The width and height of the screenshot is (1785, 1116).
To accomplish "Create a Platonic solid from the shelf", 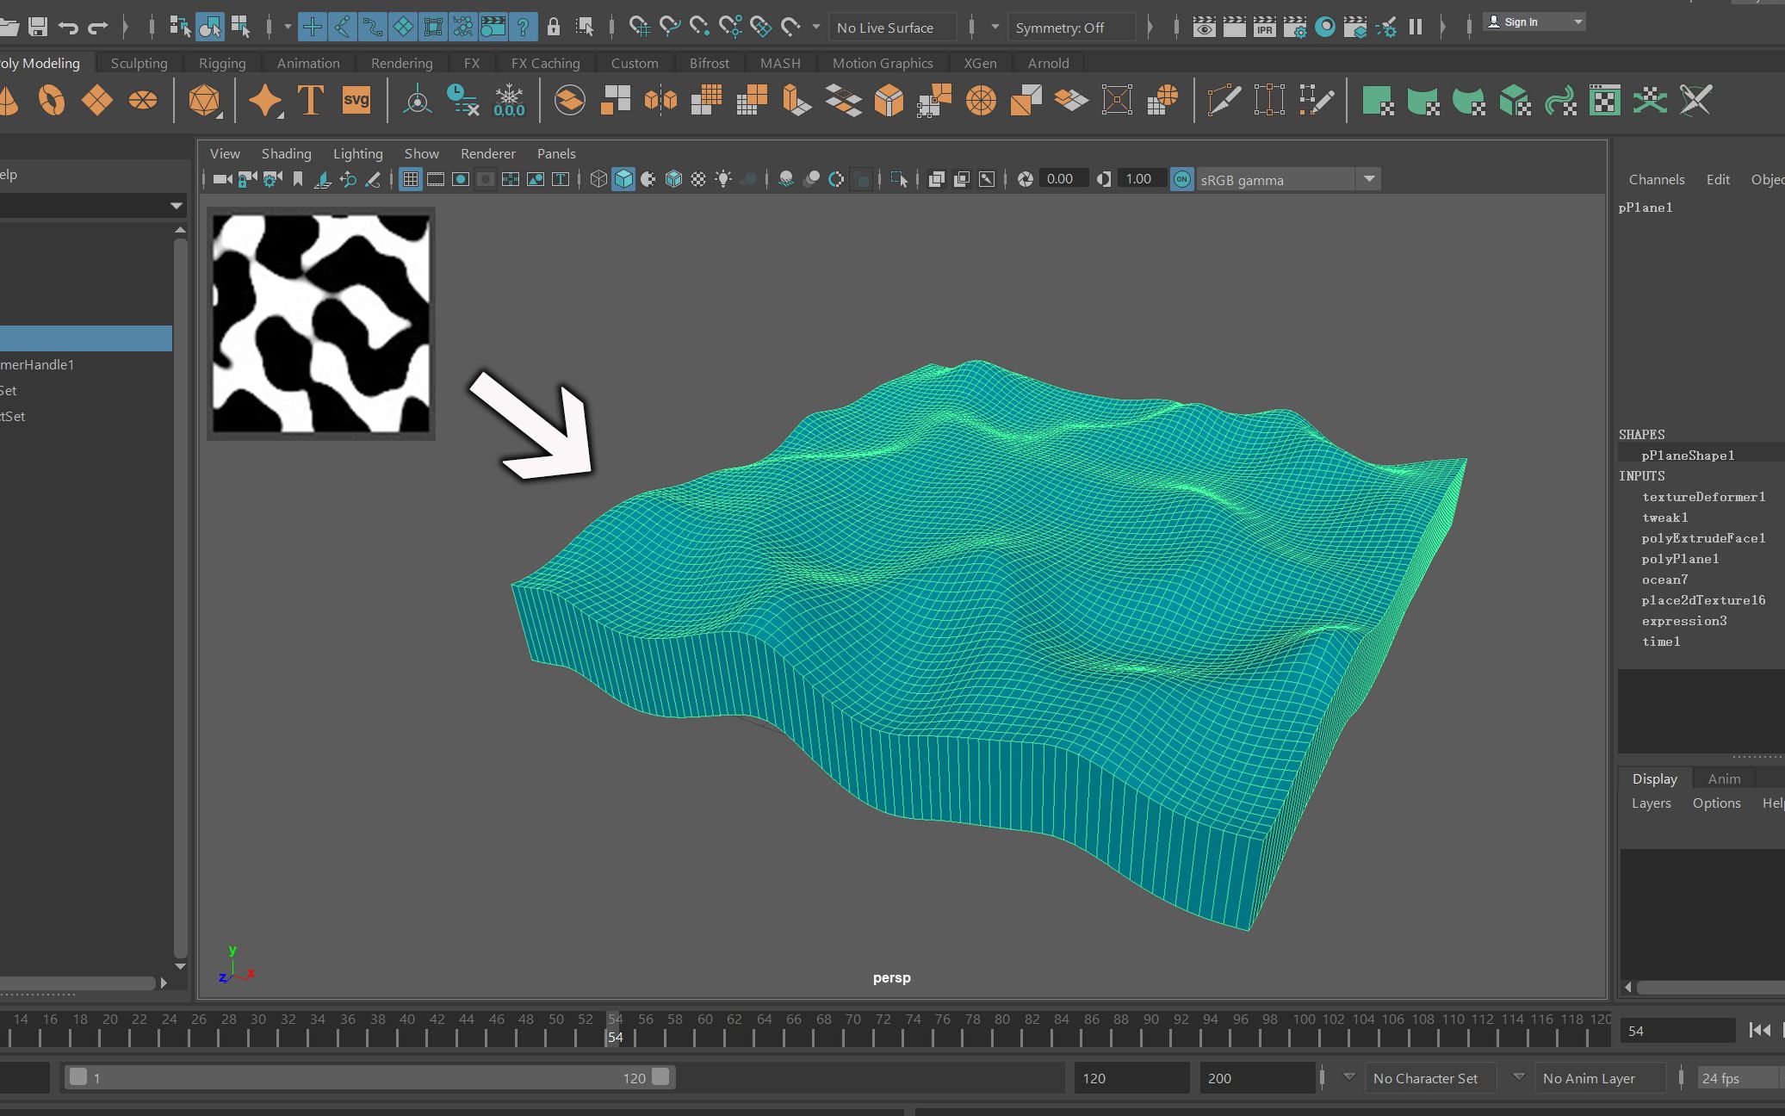I will coord(205,100).
